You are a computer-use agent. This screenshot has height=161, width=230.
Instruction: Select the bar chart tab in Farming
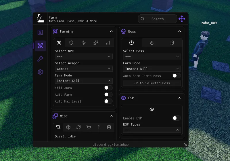[x=108, y=43]
